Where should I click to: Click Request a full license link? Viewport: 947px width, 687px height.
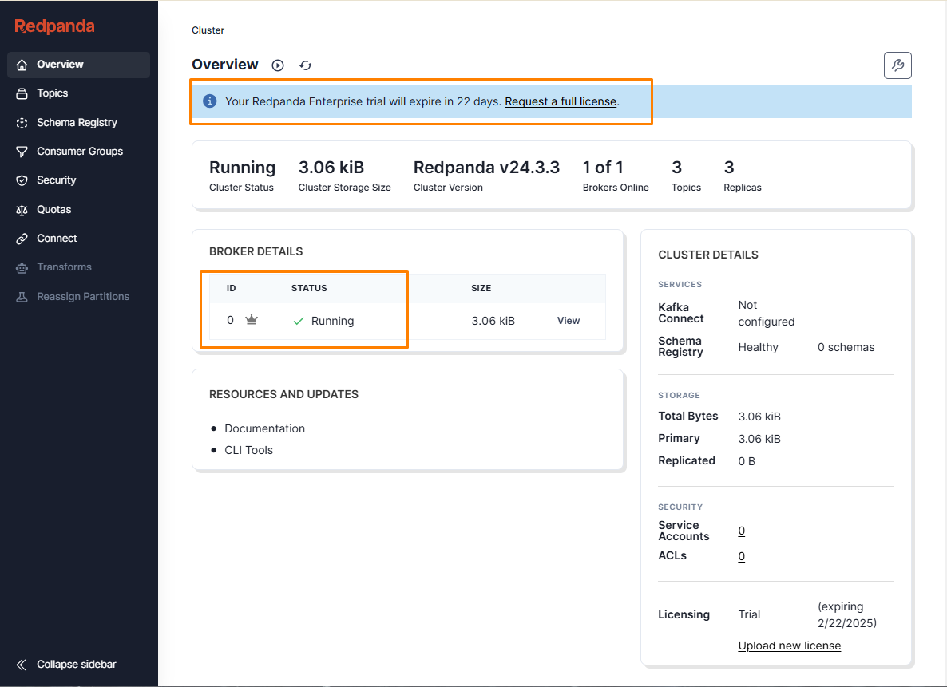click(561, 101)
